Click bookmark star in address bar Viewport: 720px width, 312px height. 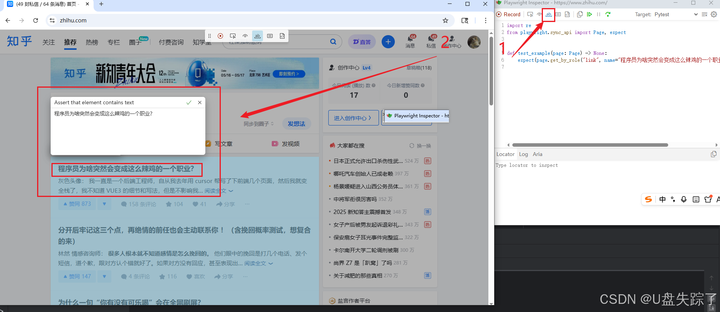click(445, 20)
